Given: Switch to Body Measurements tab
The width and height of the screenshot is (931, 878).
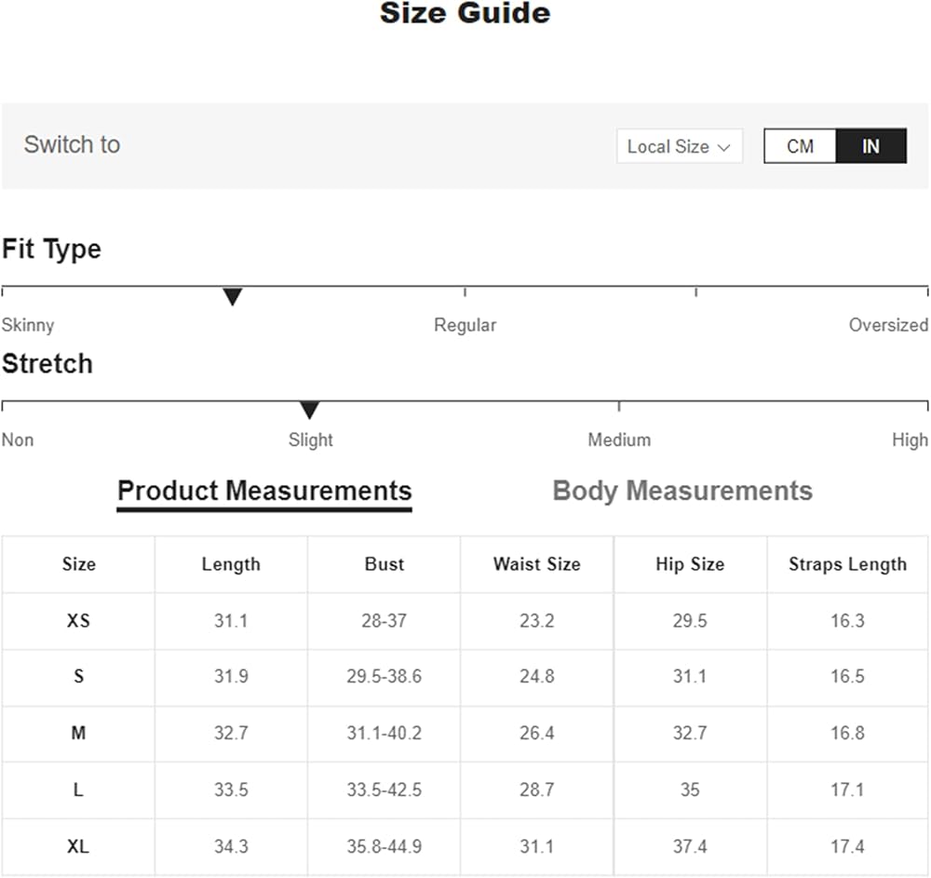Looking at the screenshot, I should coord(682,491).
